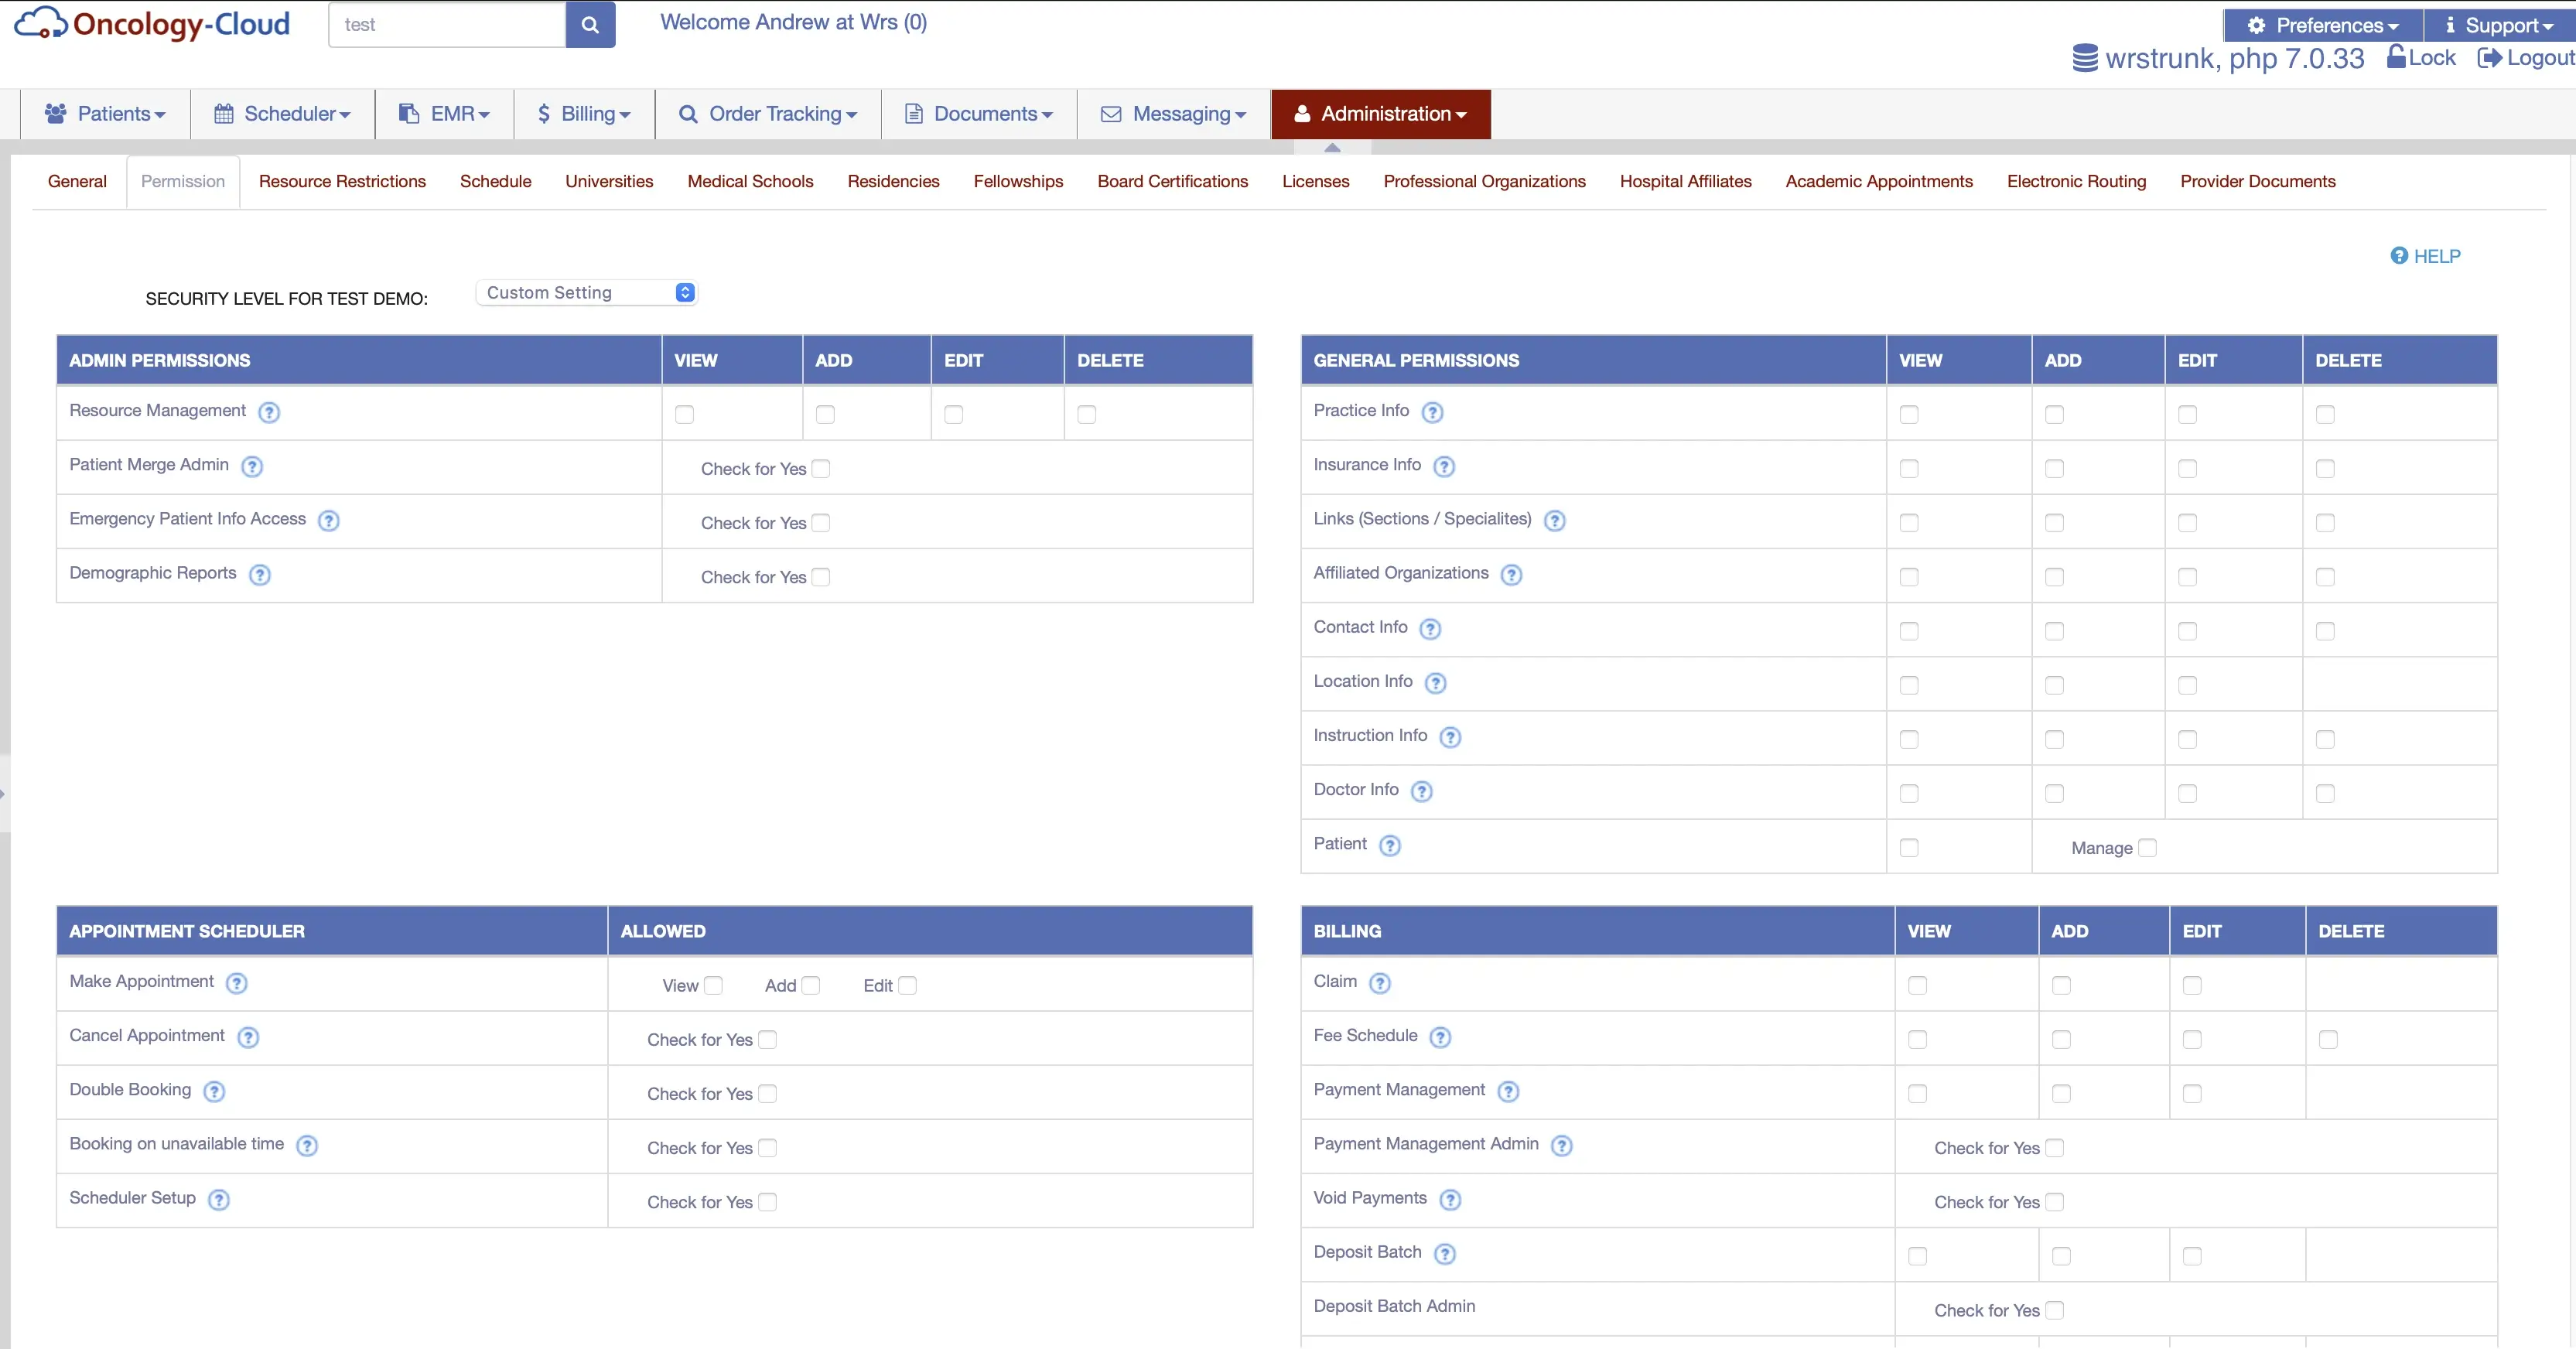The height and width of the screenshot is (1349, 2576).
Task: Click help icon next to Double Booking
Action: 214,1091
